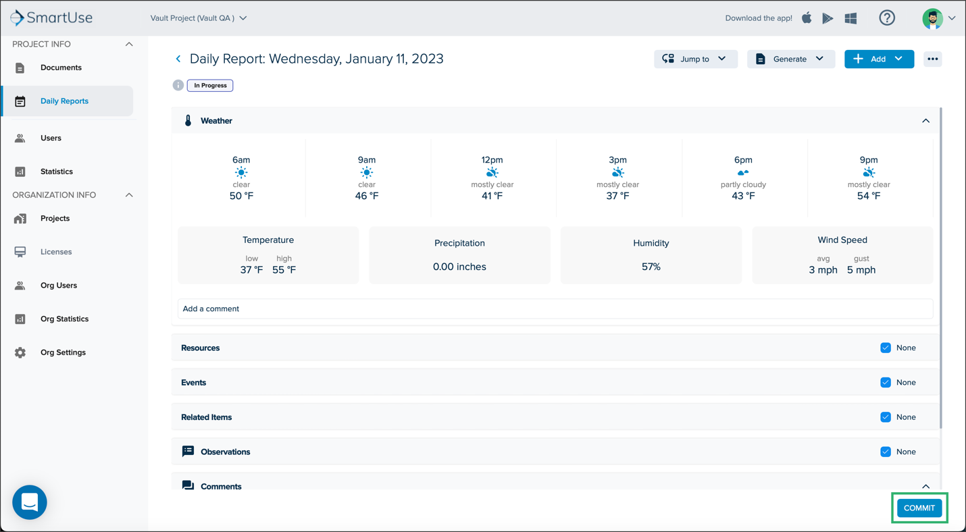
Task: Open the help question mark icon
Action: coord(887,18)
